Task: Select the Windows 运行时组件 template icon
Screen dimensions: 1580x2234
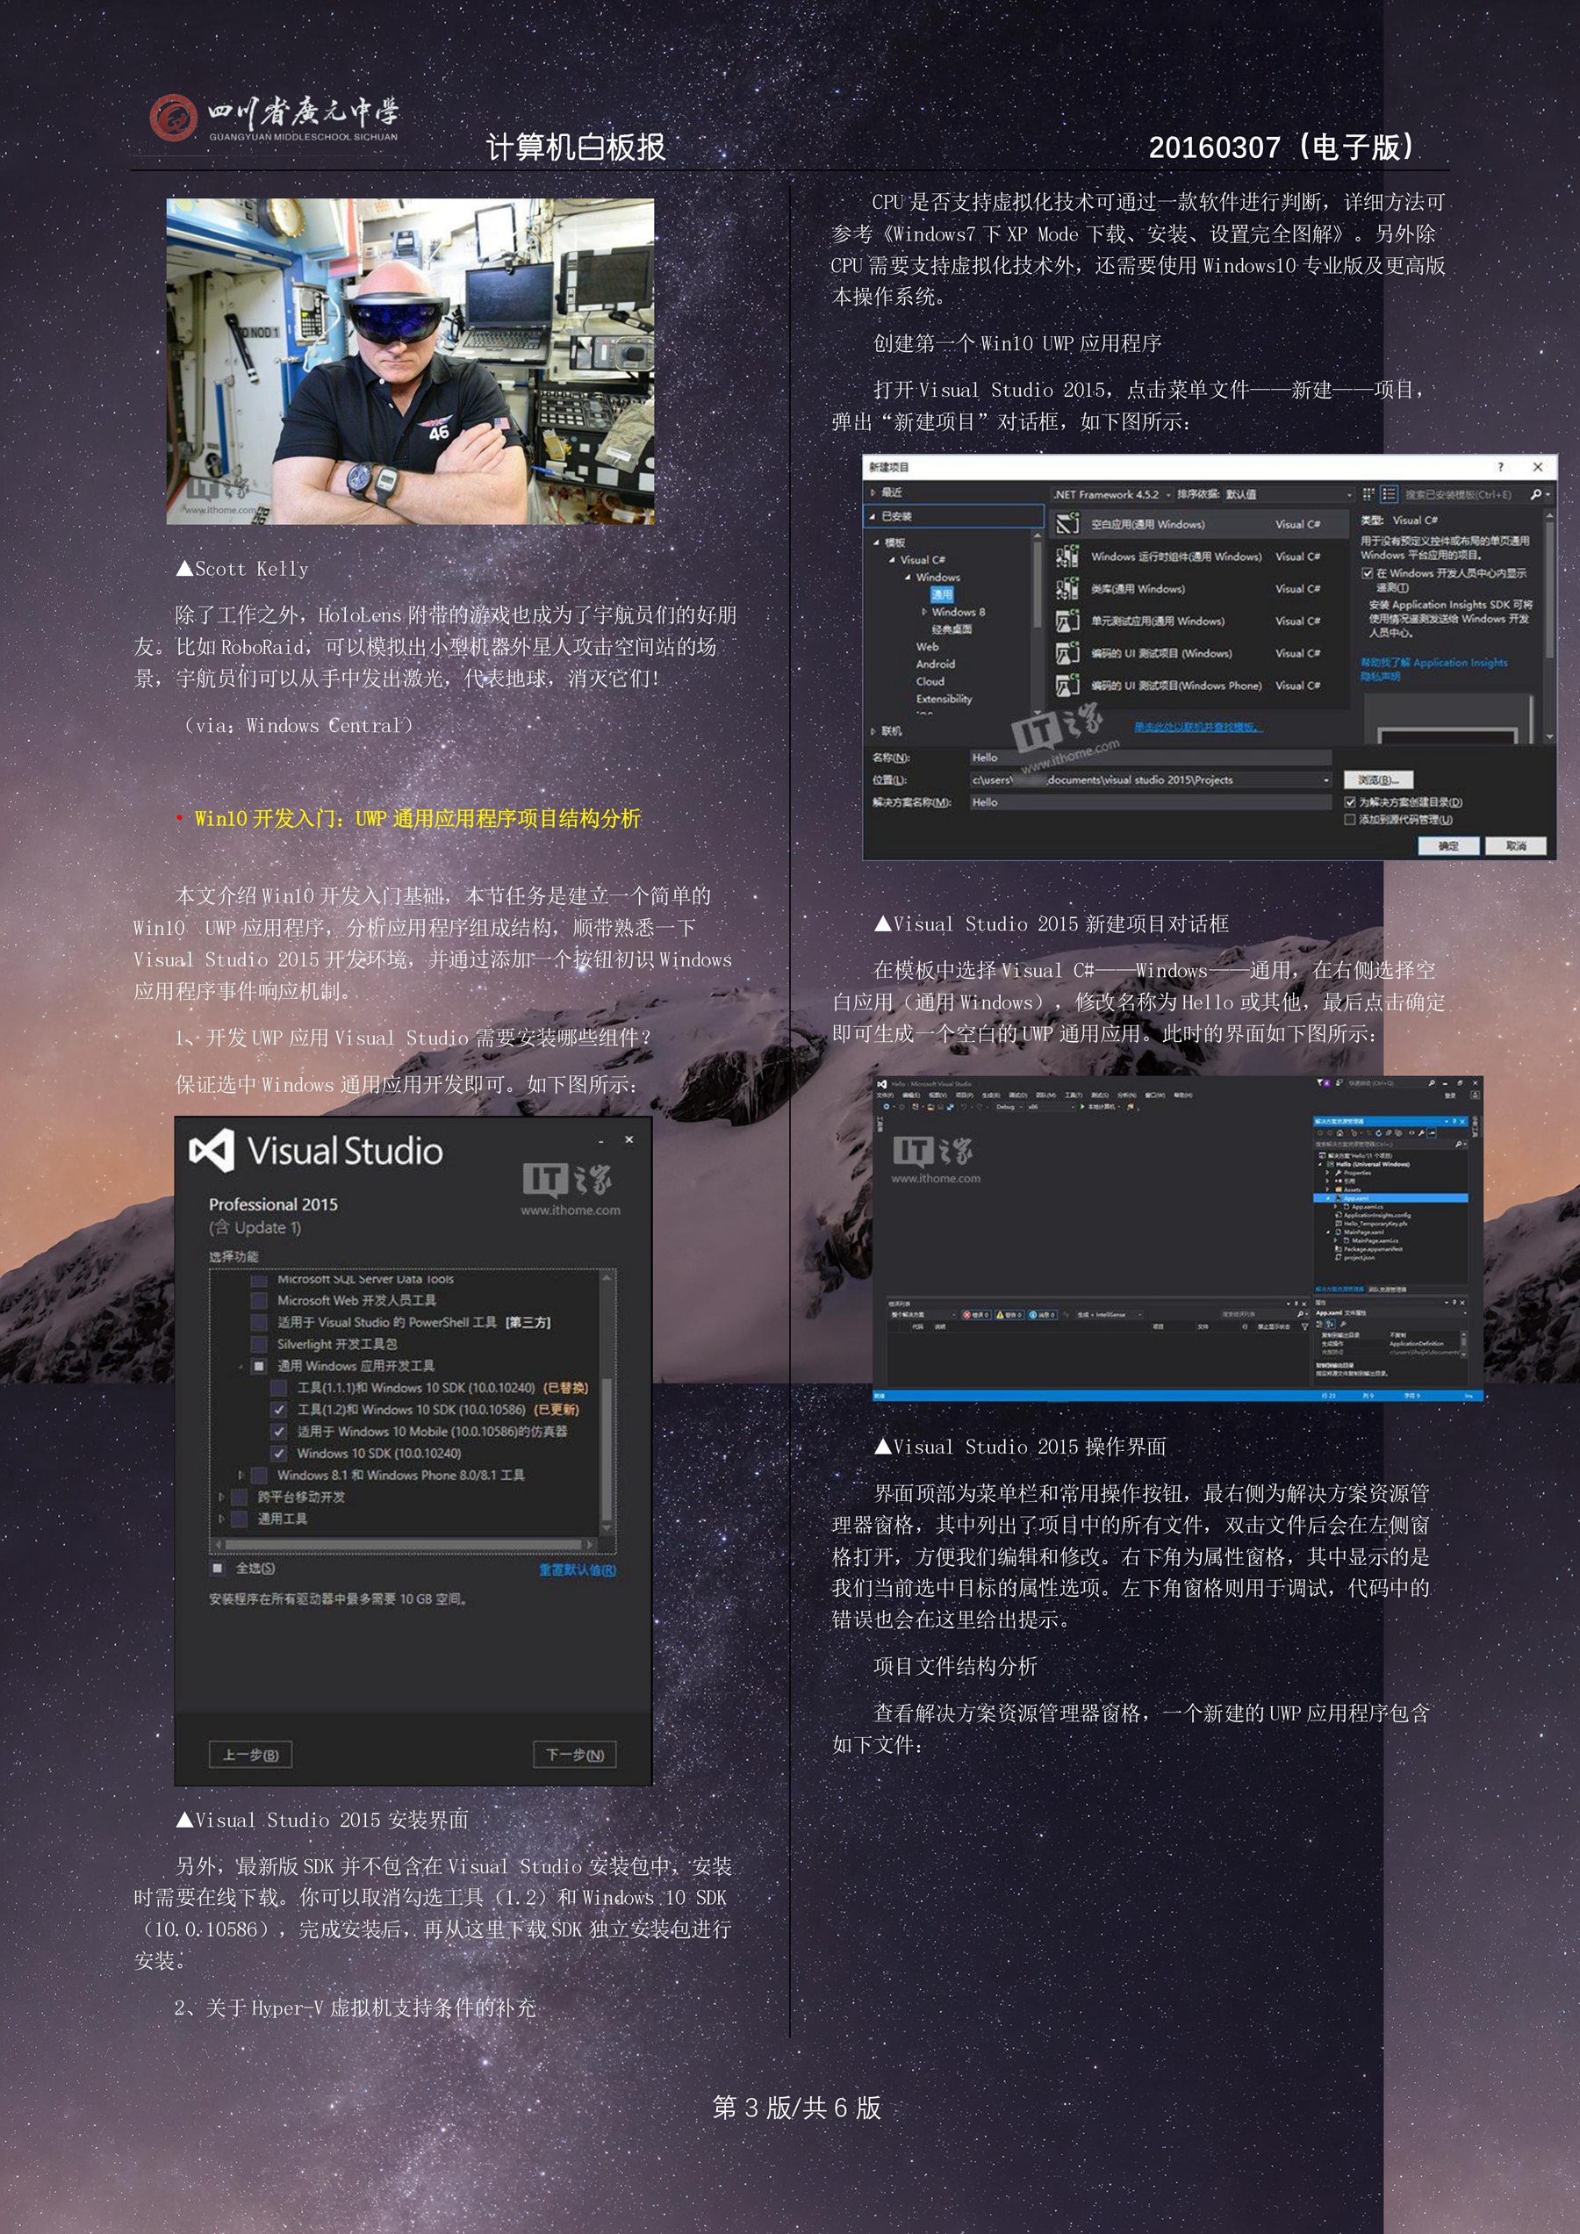Action: coord(1067,557)
